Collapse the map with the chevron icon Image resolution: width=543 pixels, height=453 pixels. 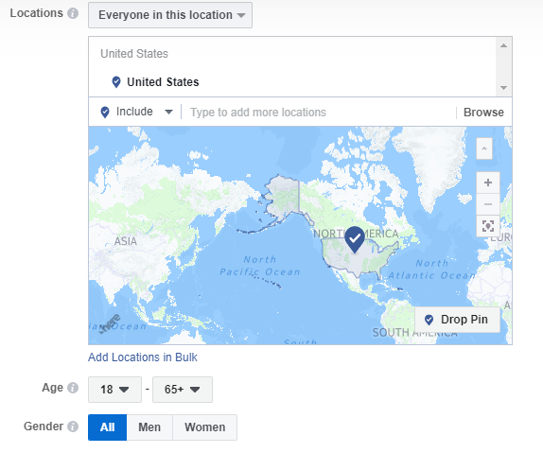484,148
